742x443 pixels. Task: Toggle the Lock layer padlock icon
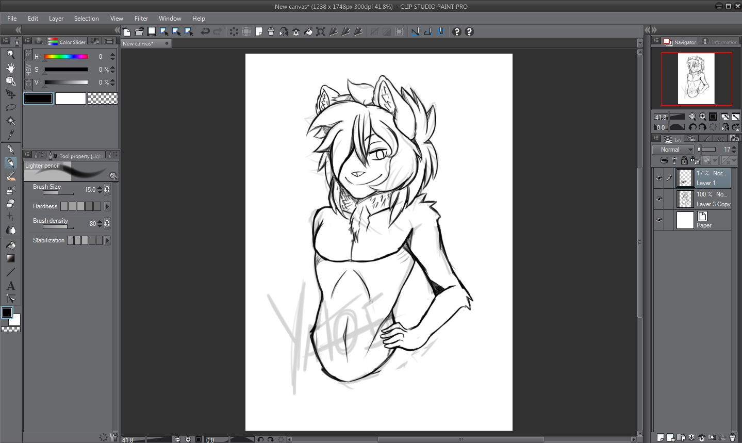click(x=684, y=160)
